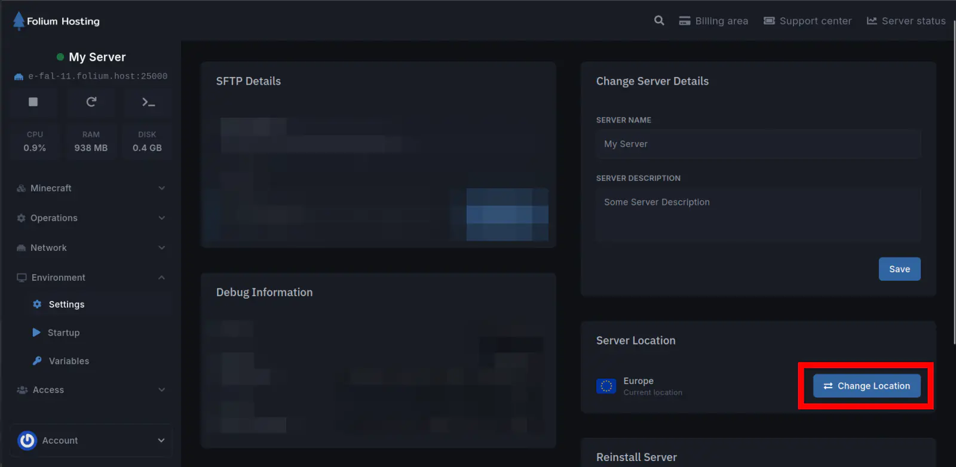956x467 pixels.
Task: Click the page vertical scrollbar
Action: click(954, 182)
